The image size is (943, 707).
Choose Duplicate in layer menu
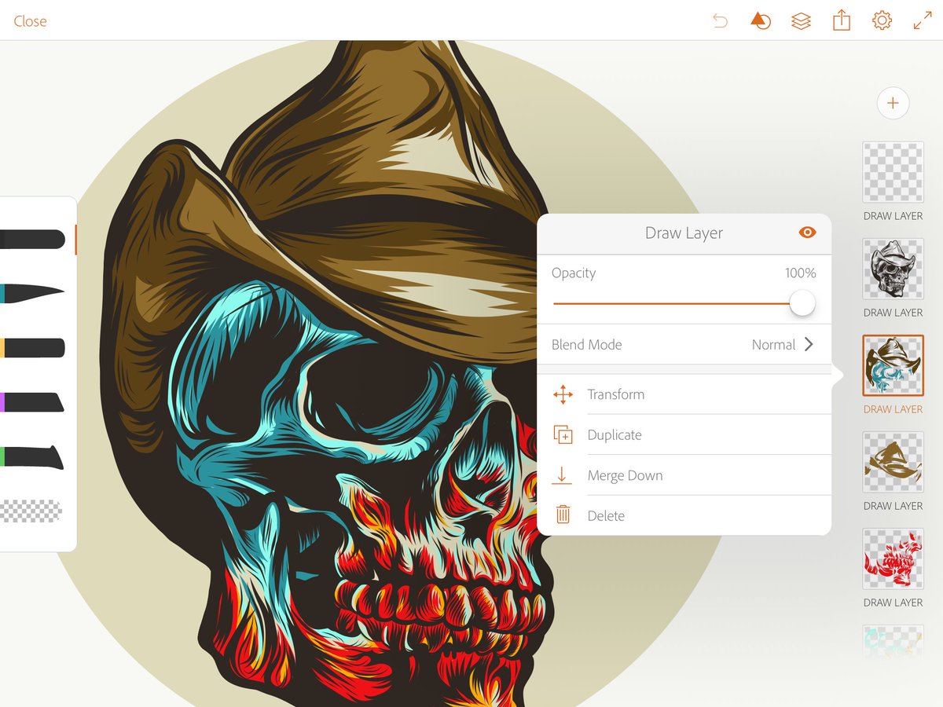click(x=614, y=435)
